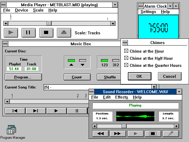Click the Sound Recorder microphone record button

pyautogui.click(x=170, y=134)
